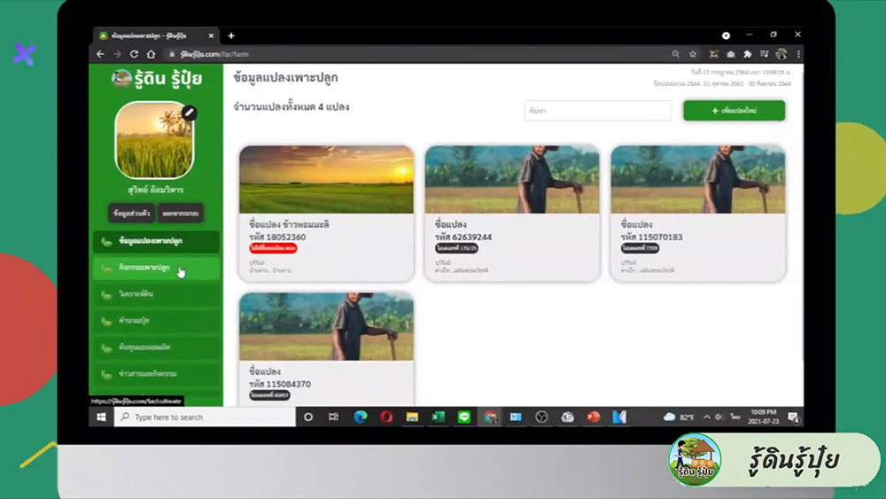Bookmark this page with the star icon

pyautogui.click(x=693, y=54)
